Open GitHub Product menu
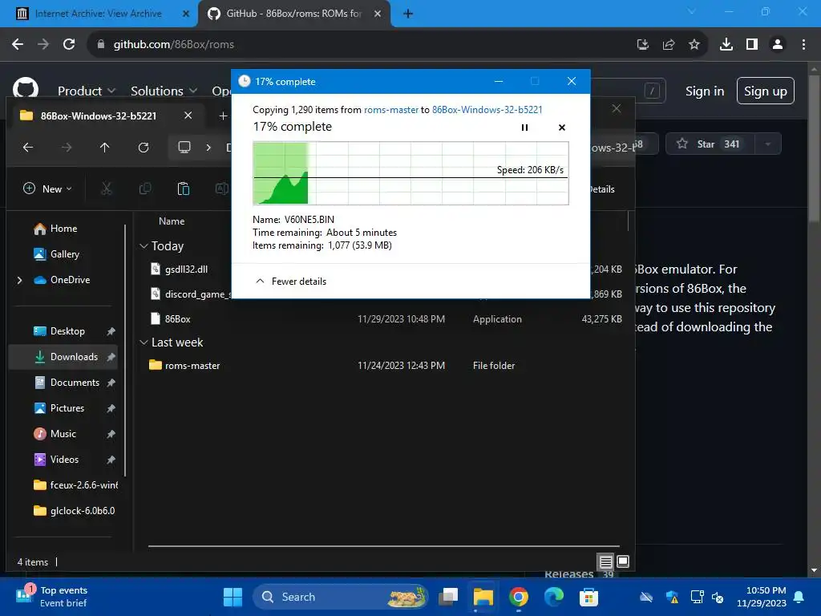Viewport: 821px width, 616px height. point(86,91)
